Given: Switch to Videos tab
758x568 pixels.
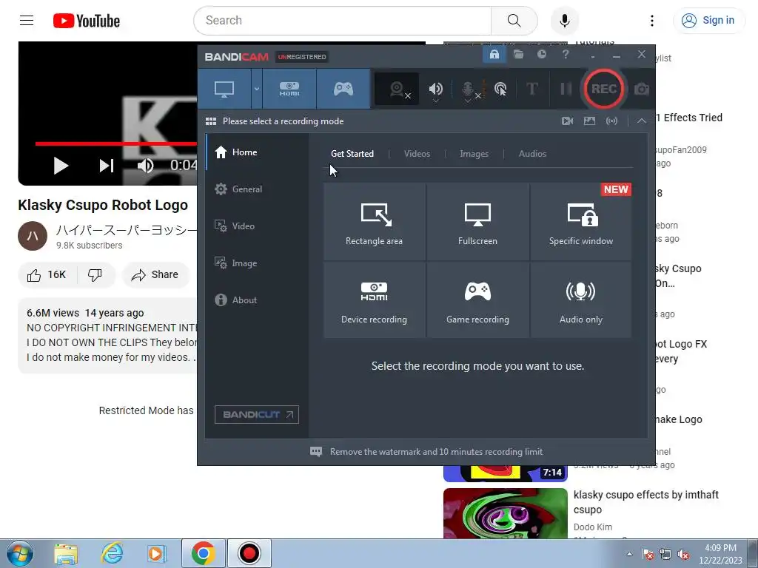Looking at the screenshot, I should pos(417,154).
